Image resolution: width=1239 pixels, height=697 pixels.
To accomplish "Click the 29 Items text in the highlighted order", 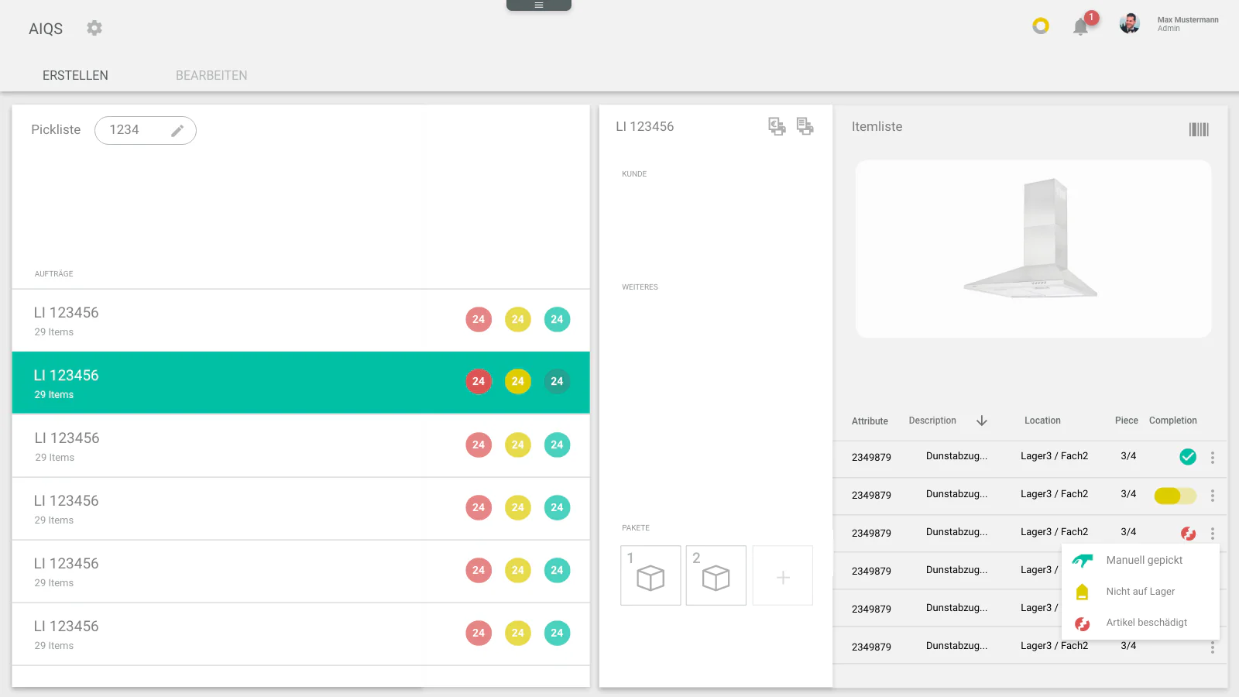I will [54, 395].
